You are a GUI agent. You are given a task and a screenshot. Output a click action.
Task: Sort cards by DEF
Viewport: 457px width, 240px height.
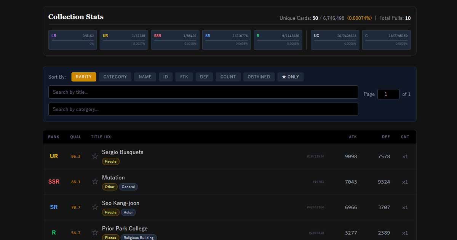tap(205, 77)
